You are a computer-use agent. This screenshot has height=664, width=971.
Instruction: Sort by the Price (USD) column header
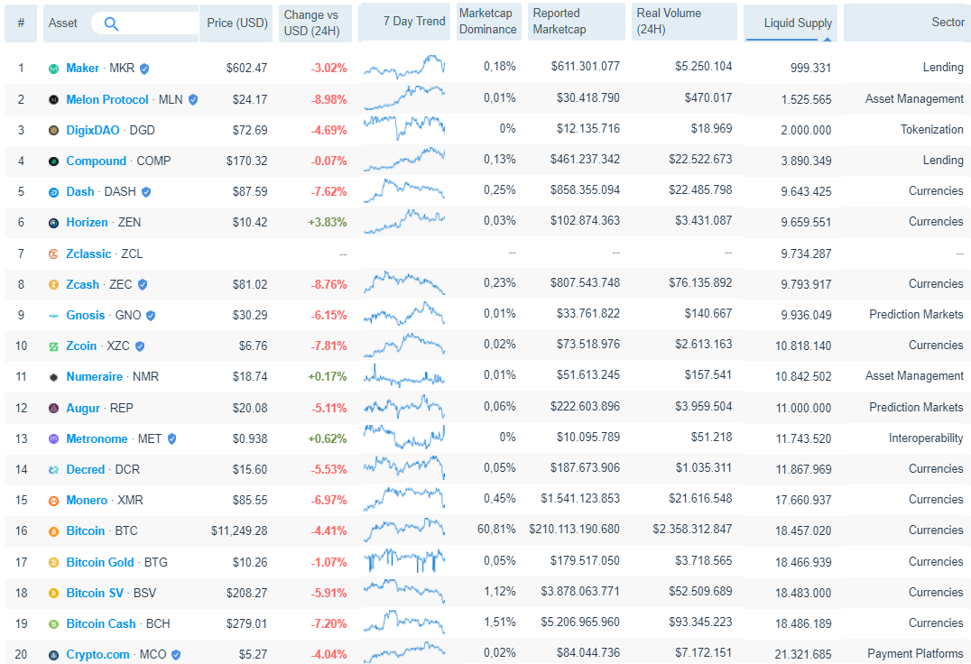(x=236, y=23)
